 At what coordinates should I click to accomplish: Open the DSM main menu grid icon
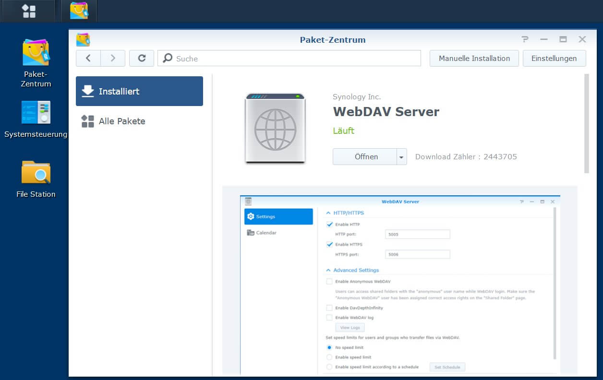click(29, 11)
